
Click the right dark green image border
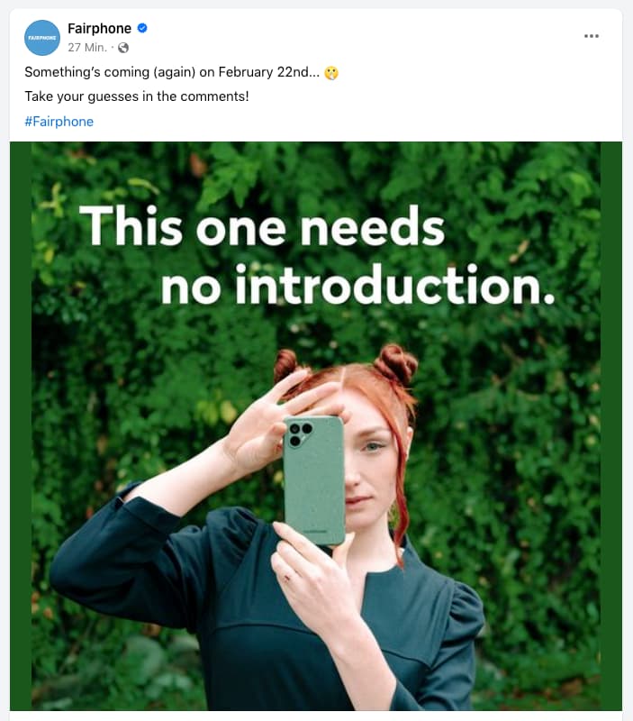point(611,425)
